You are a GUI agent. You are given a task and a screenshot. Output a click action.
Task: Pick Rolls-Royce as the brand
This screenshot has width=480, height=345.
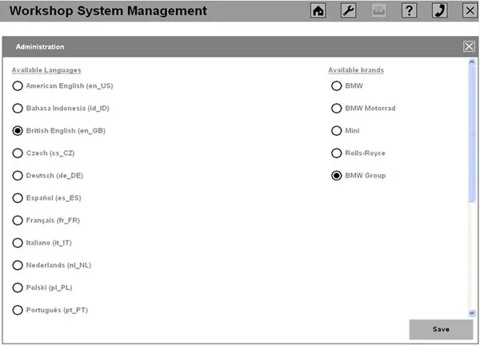337,153
